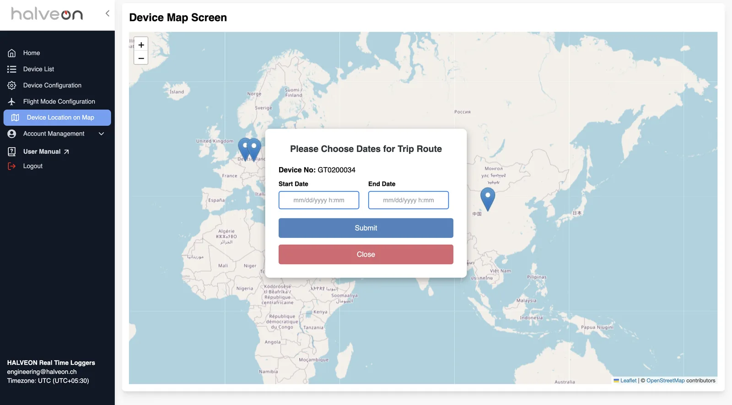This screenshot has width=732, height=405.
Task: Select the map marker in China
Action: coord(488,199)
